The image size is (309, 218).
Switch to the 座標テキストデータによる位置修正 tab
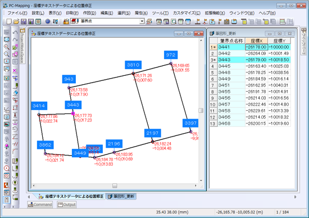[x=71, y=196]
